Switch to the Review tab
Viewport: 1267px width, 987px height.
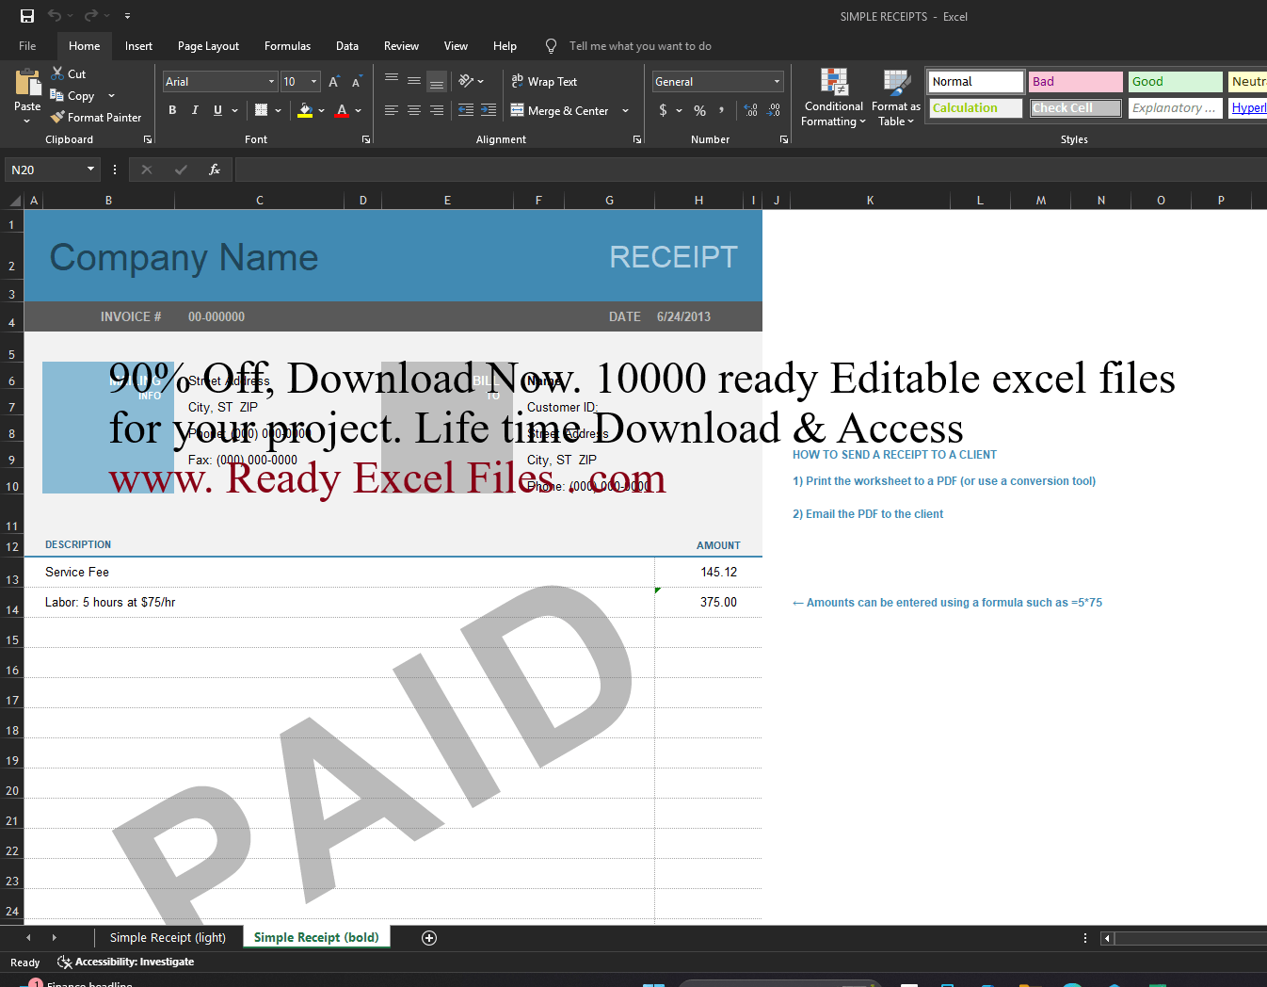[x=401, y=45]
